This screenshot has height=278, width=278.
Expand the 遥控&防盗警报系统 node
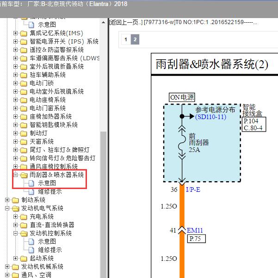(x=15, y=50)
